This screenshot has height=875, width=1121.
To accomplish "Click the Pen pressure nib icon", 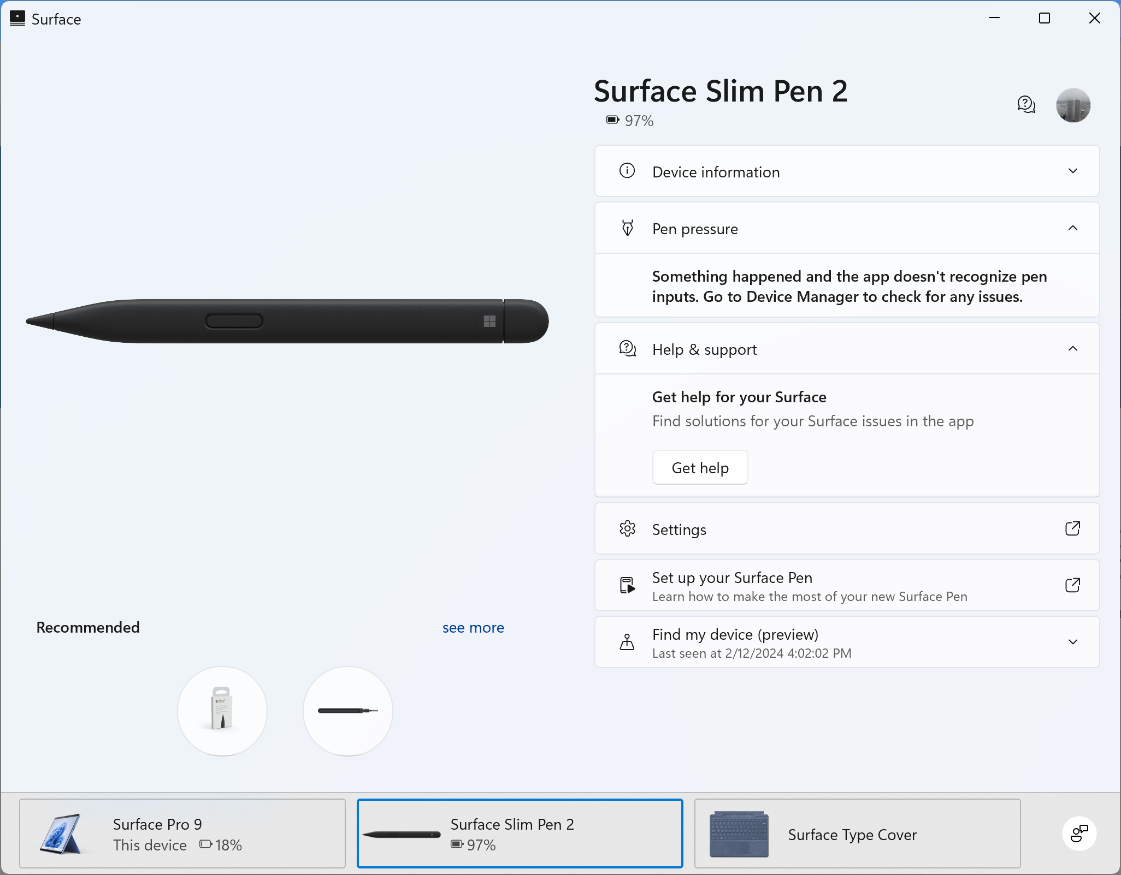I will (627, 228).
